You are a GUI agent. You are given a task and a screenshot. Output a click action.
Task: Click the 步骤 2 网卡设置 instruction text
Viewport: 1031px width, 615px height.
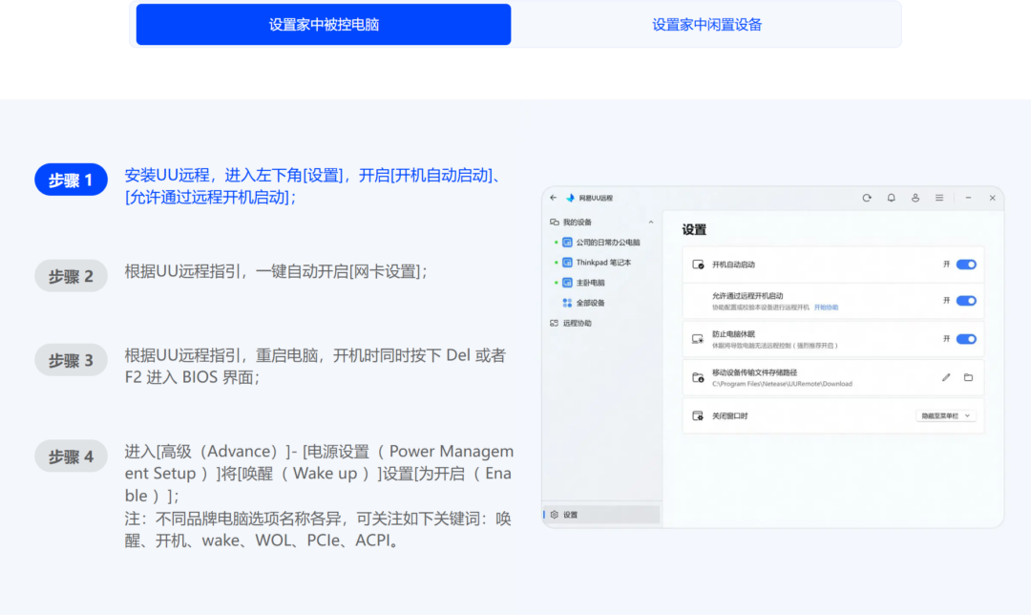pyautogui.click(x=276, y=271)
